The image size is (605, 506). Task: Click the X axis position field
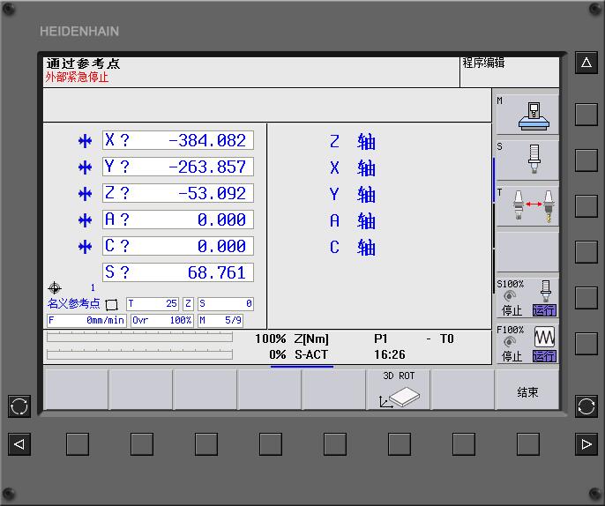point(178,140)
